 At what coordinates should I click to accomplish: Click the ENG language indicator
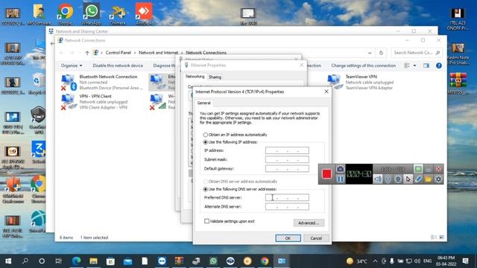coord(427,261)
